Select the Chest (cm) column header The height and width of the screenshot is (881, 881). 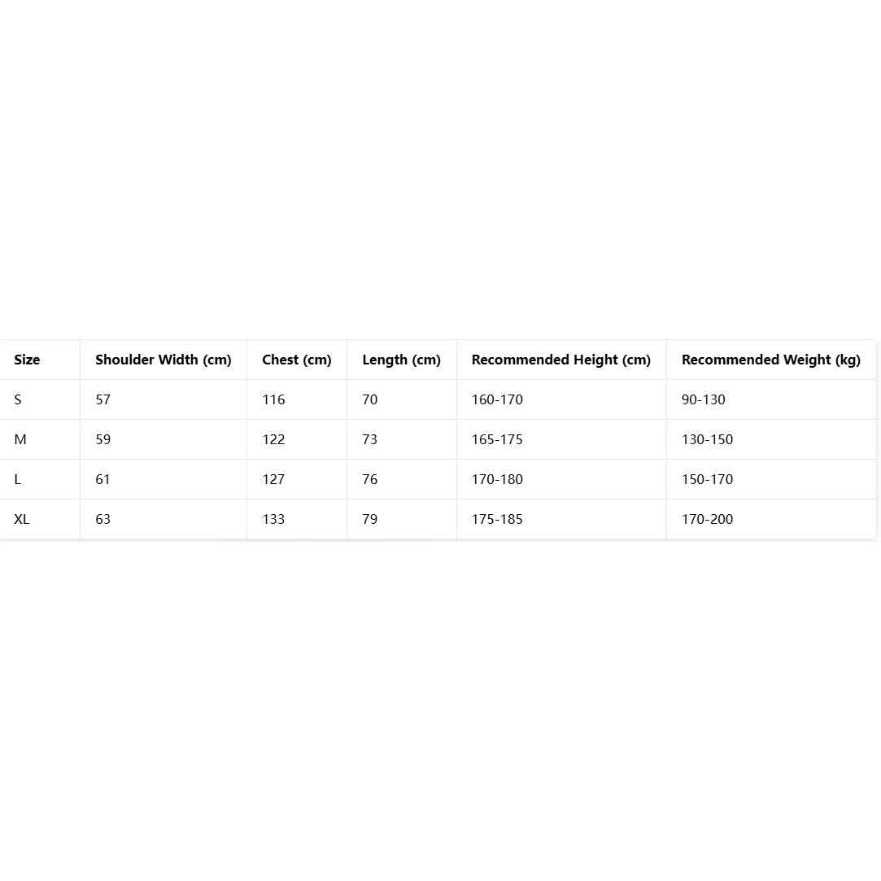[296, 360]
